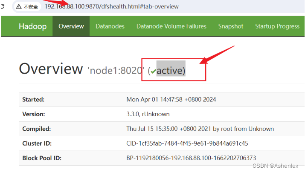
Task: Click the 'Cluster ID:' row label
Action: click(37, 143)
